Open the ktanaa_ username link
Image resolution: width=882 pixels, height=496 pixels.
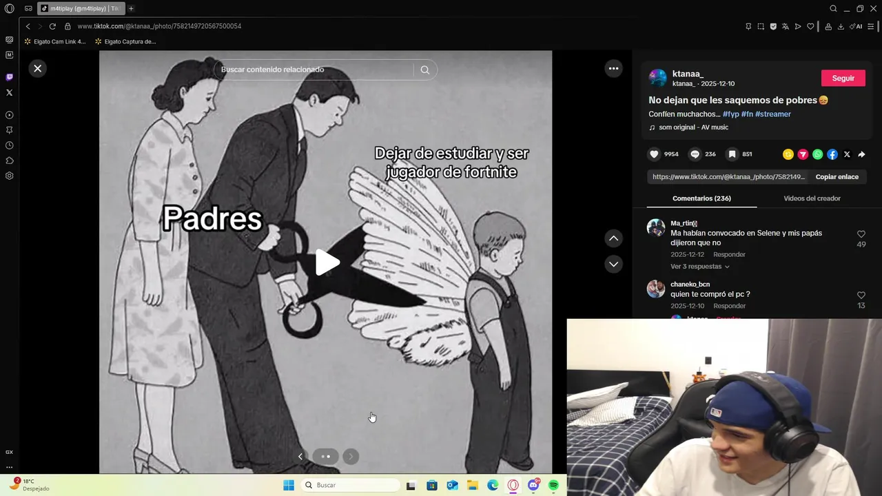click(x=688, y=74)
